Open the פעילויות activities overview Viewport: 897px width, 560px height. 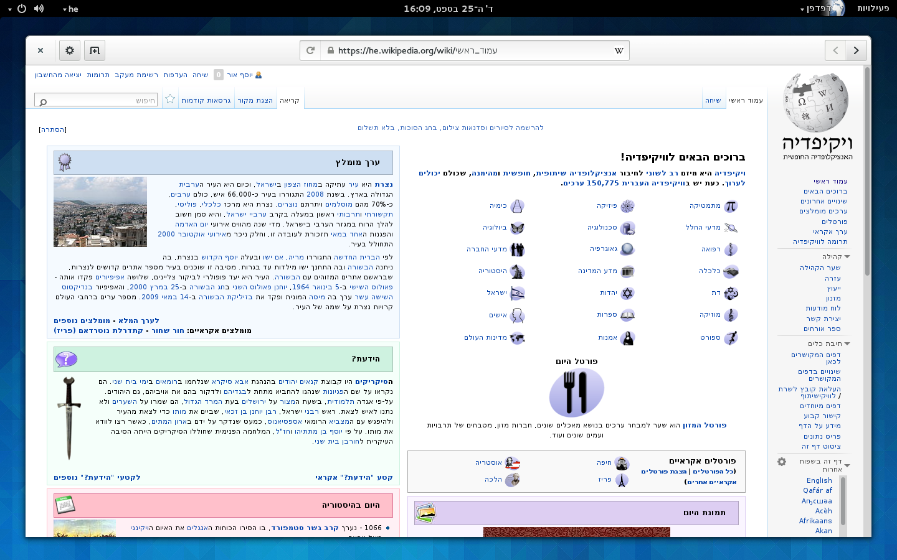873,9
